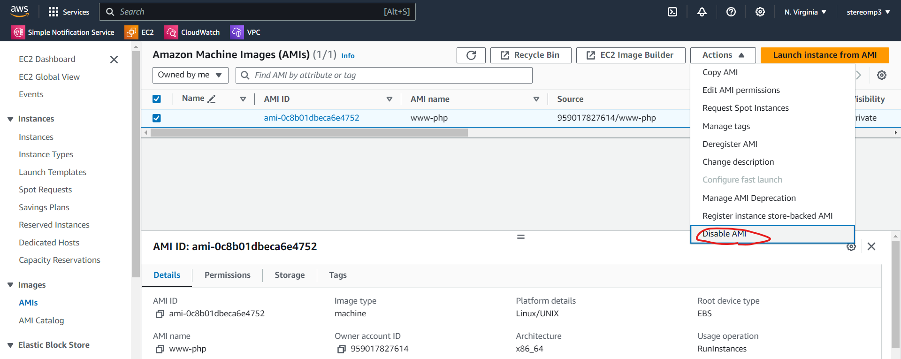Switch to the Tags tab
Image resolution: width=901 pixels, height=359 pixels.
tap(338, 275)
